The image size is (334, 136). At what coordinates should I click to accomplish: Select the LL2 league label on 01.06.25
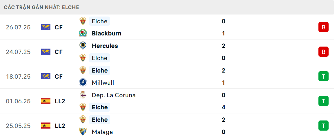60,101
